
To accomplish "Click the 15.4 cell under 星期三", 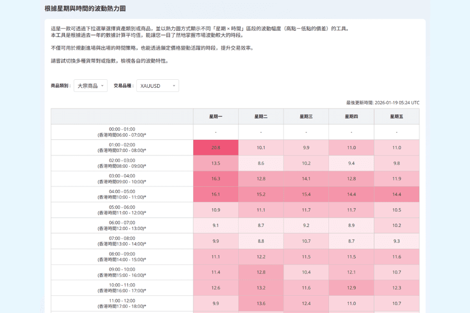I will [306, 195].
